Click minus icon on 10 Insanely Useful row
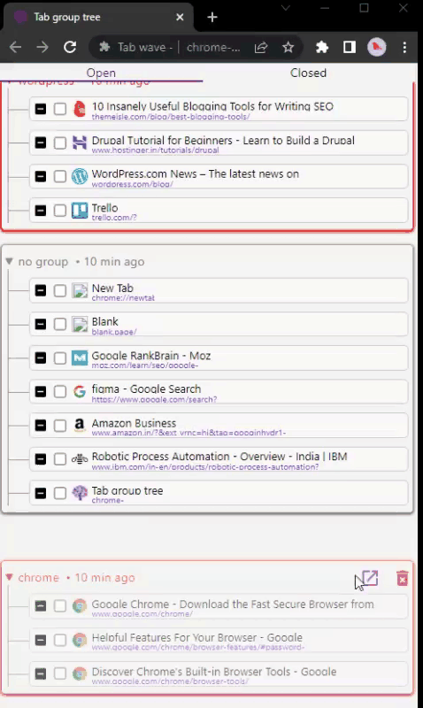This screenshot has height=708, width=423. [x=41, y=109]
